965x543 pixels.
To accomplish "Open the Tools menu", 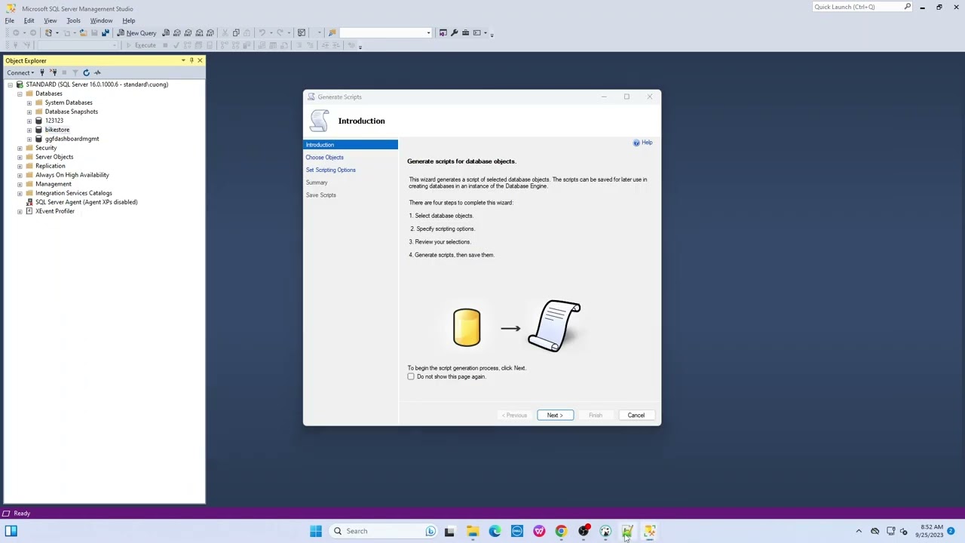I will pyautogui.click(x=73, y=20).
